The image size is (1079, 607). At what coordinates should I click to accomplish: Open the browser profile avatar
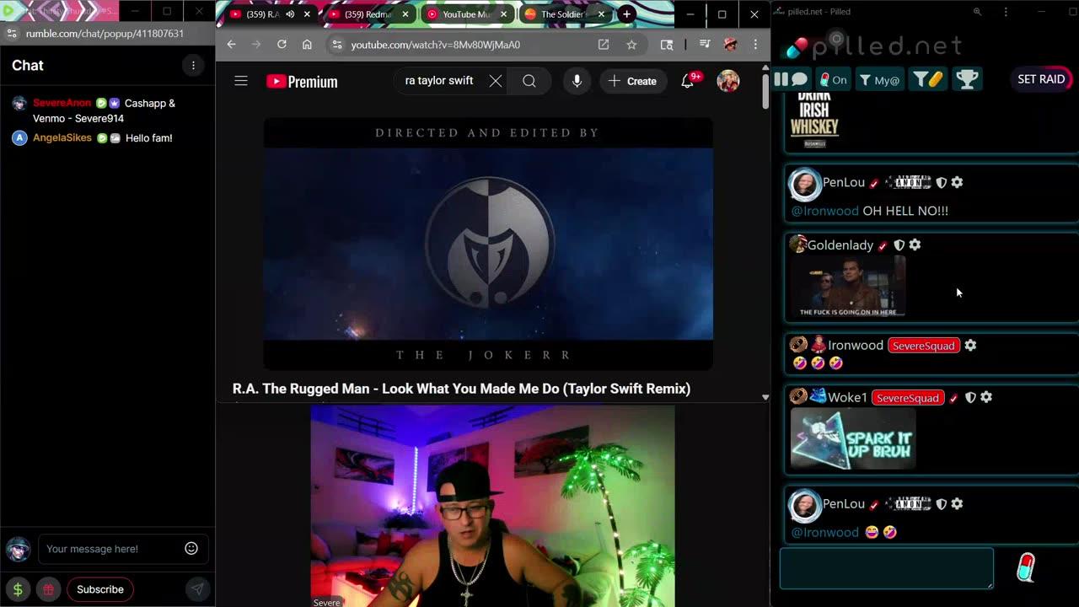pos(731,45)
